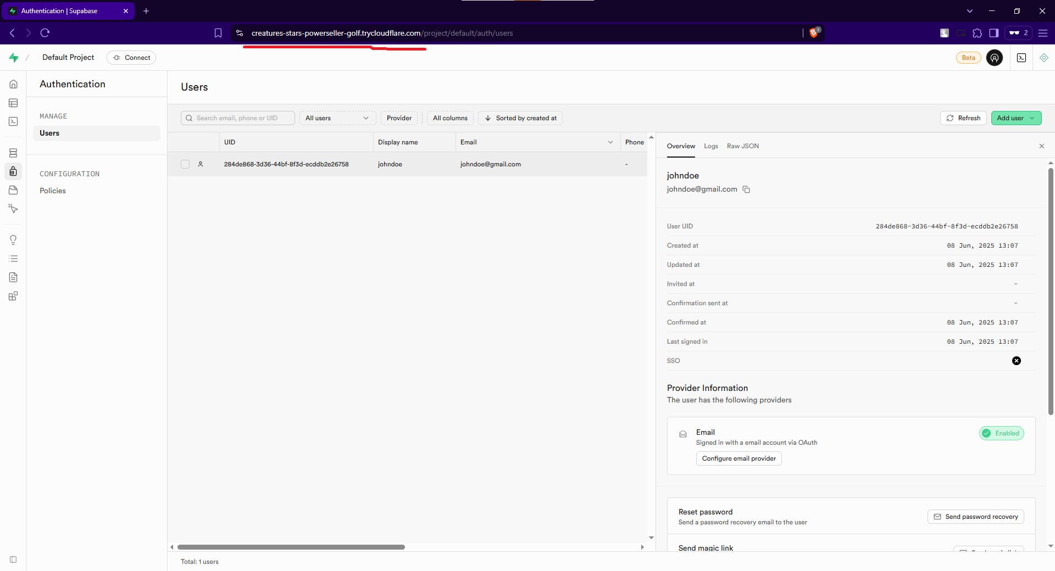Select the Authentication | Supabase browser tab
The height and width of the screenshot is (571, 1055).
[x=69, y=11]
